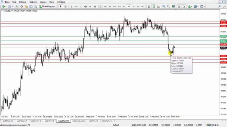Open the periods clock icon
Screen dimensions: 227x127
pyautogui.click(x=195, y=6)
